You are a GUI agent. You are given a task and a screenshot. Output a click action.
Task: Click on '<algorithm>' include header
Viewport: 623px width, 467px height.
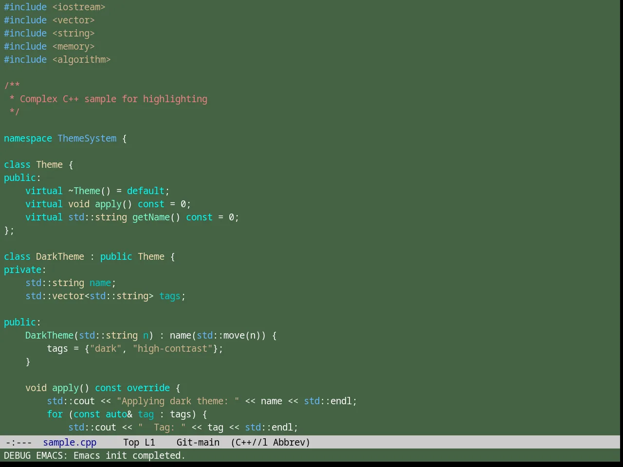coord(81,59)
